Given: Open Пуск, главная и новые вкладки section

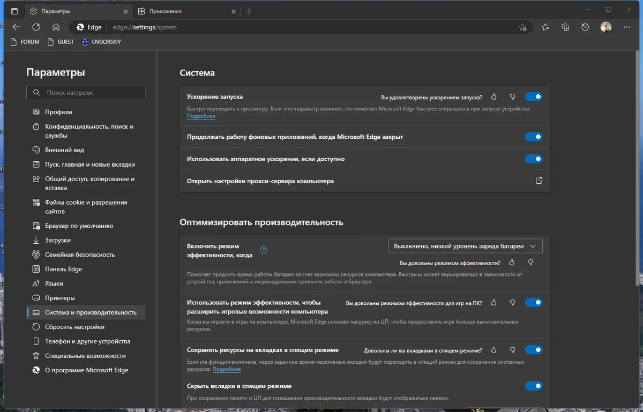Looking at the screenshot, I should click(x=86, y=164).
